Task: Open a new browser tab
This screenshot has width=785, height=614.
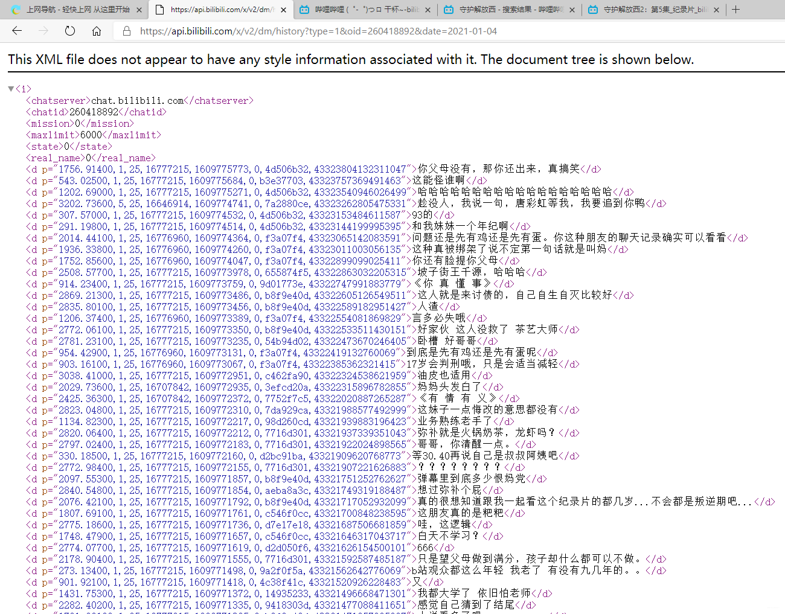Action: click(x=735, y=10)
